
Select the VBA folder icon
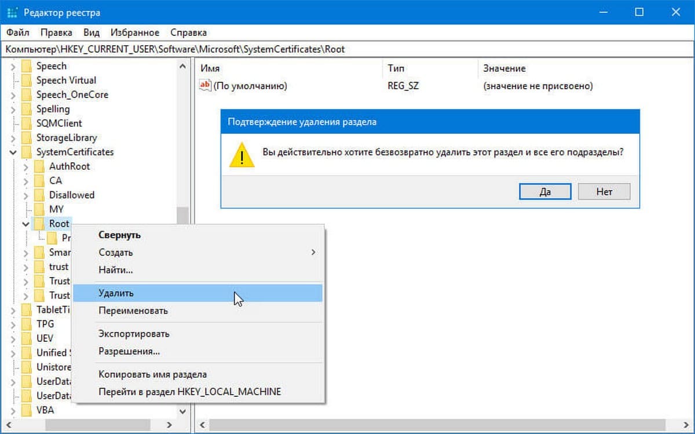[27, 410]
